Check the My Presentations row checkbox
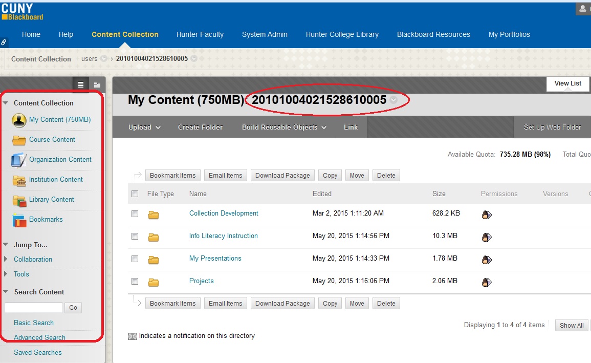Viewport: 591px width, 363px height. pos(135,259)
